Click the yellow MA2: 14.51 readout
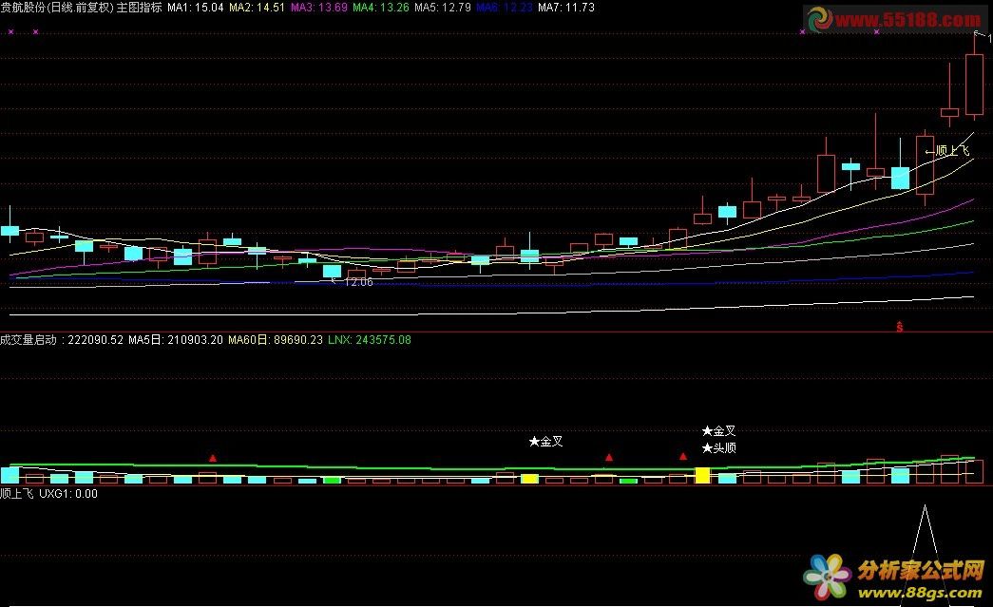Image resolution: width=993 pixels, height=607 pixels. click(257, 8)
